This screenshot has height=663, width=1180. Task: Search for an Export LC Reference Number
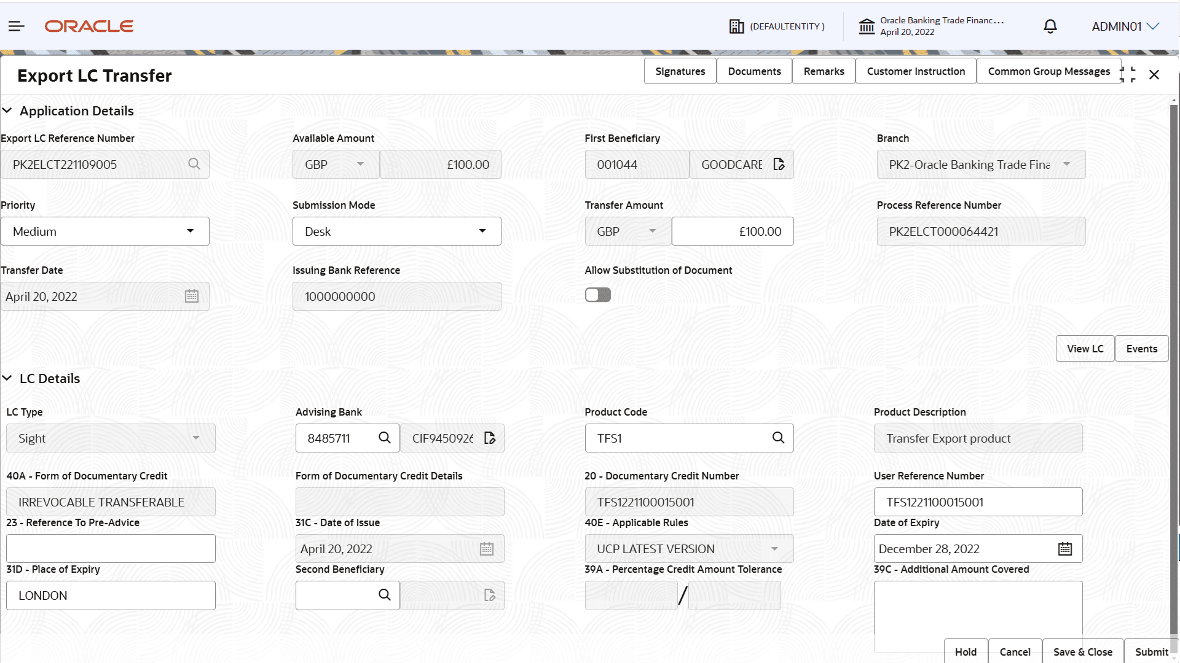coord(194,164)
